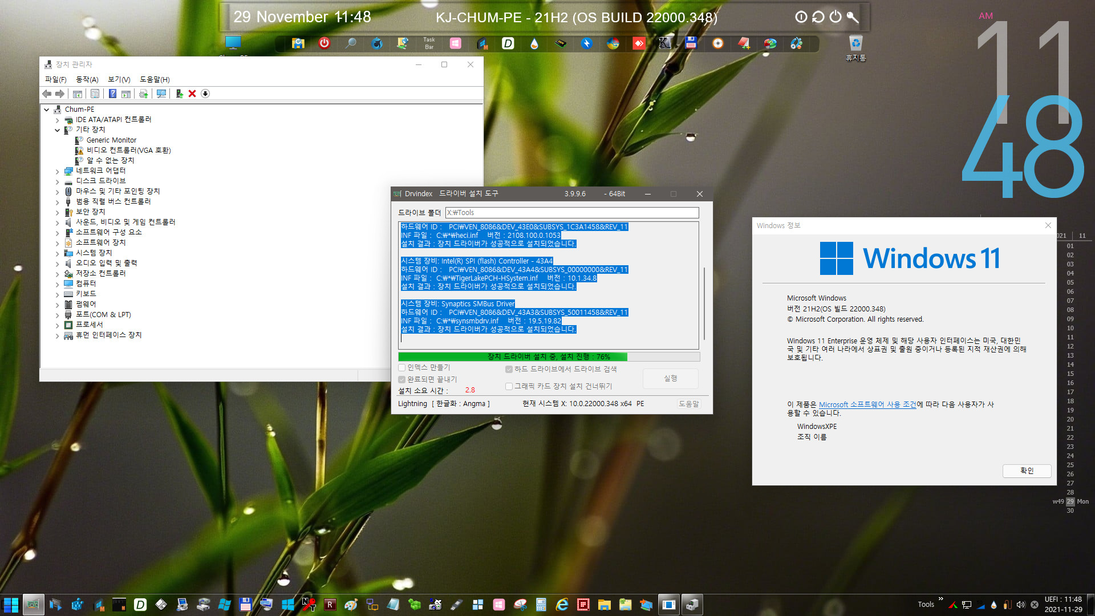Select 비디오 컨트롤러(VGA 호환) device
The width and height of the screenshot is (1095, 616).
coord(129,151)
